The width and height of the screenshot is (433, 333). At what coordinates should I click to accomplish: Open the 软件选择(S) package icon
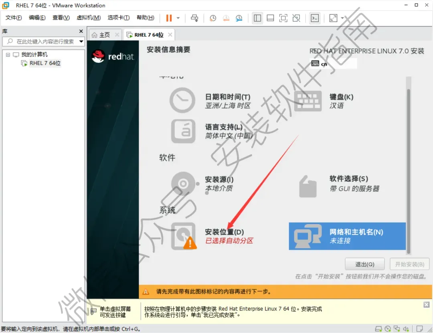[x=308, y=187]
